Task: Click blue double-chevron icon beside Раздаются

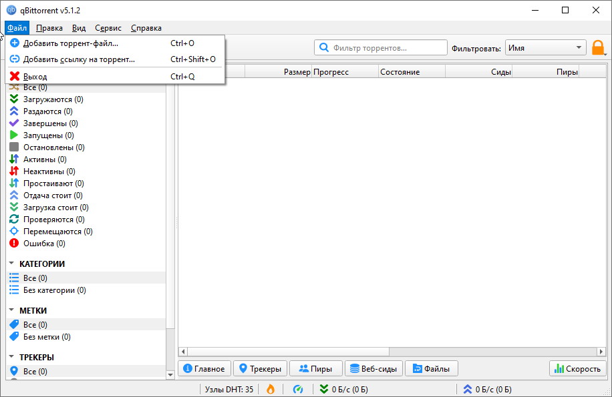Action: point(14,111)
